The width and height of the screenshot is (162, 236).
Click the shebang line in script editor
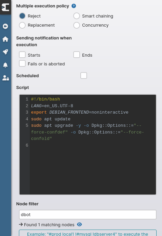[x=46, y=99]
